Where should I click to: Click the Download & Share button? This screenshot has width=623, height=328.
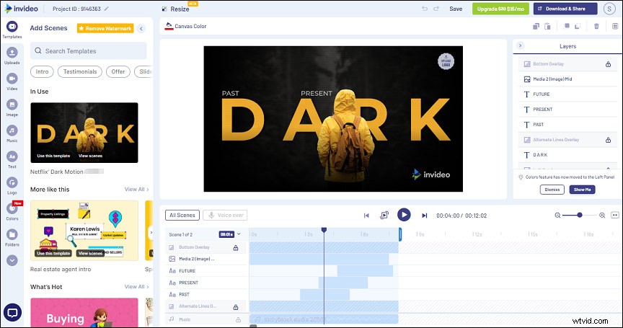(x=565, y=9)
